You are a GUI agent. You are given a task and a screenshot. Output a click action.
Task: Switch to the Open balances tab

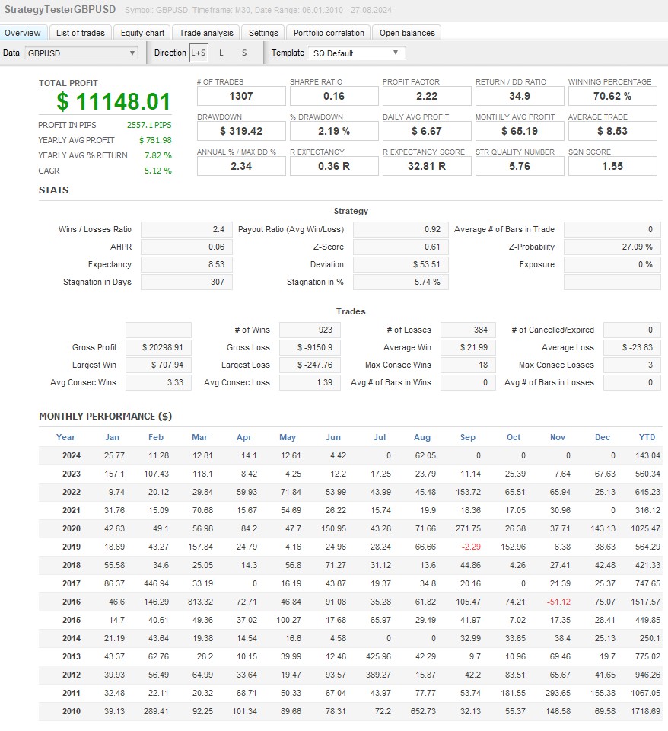[x=407, y=33]
